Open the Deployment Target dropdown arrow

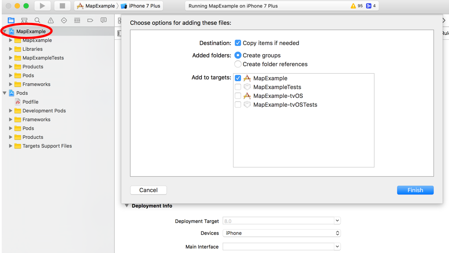(337, 221)
